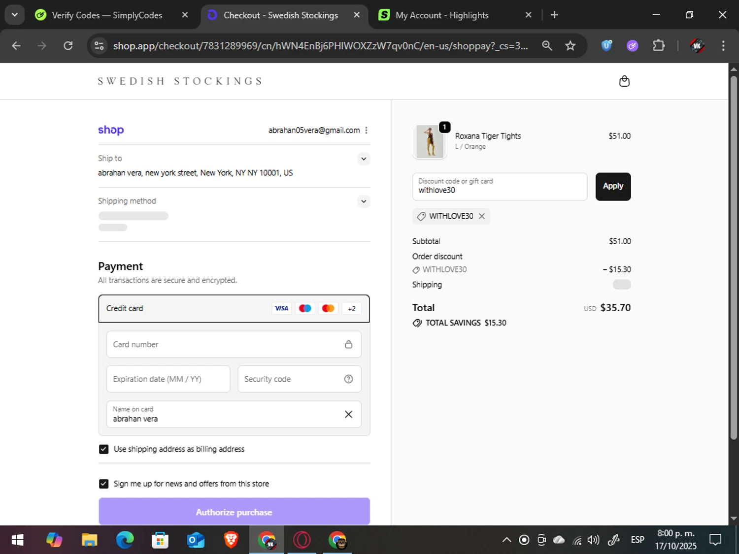Go back to the previous page
Image resolution: width=739 pixels, height=554 pixels.
[x=16, y=46]
